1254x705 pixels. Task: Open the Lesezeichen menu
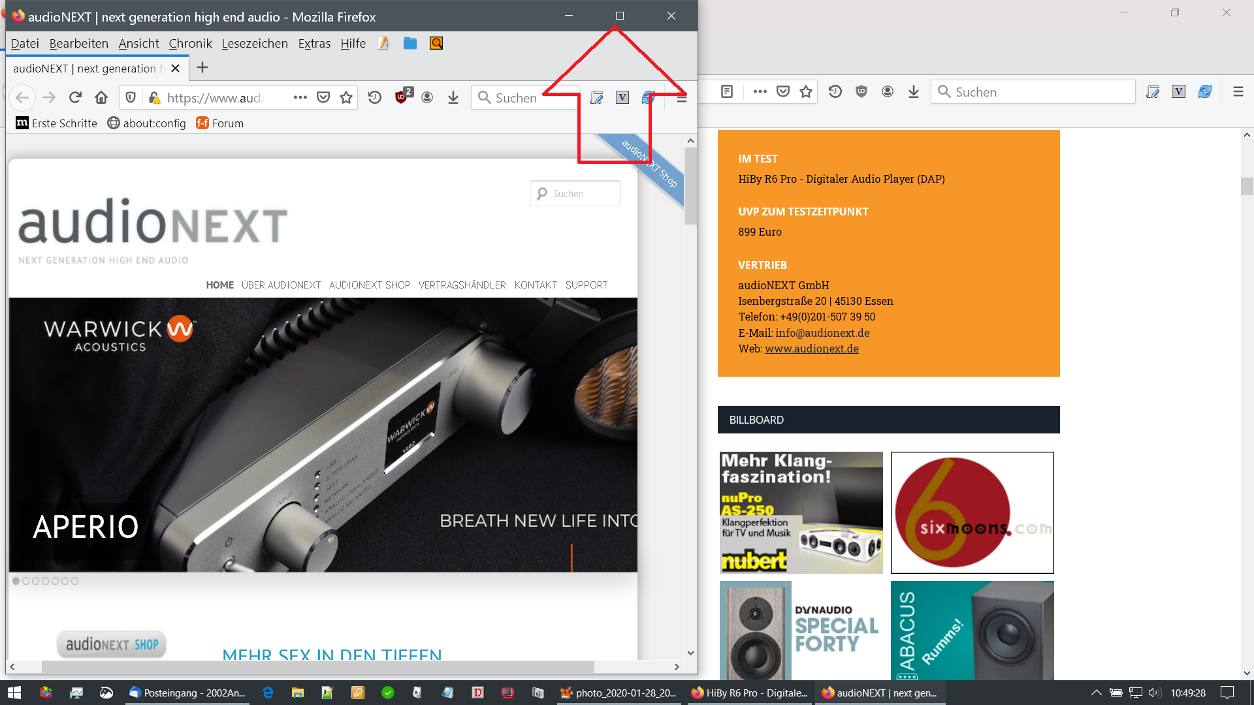tap(255, 44)
